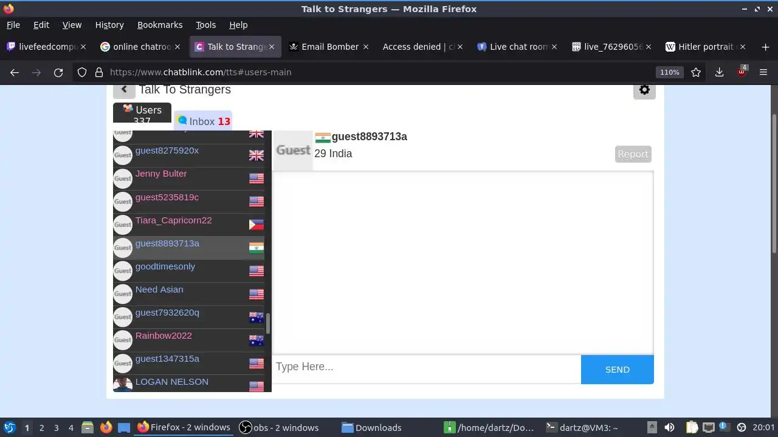Open a new browser tab

pyautogui.click(x=765, y=47)
